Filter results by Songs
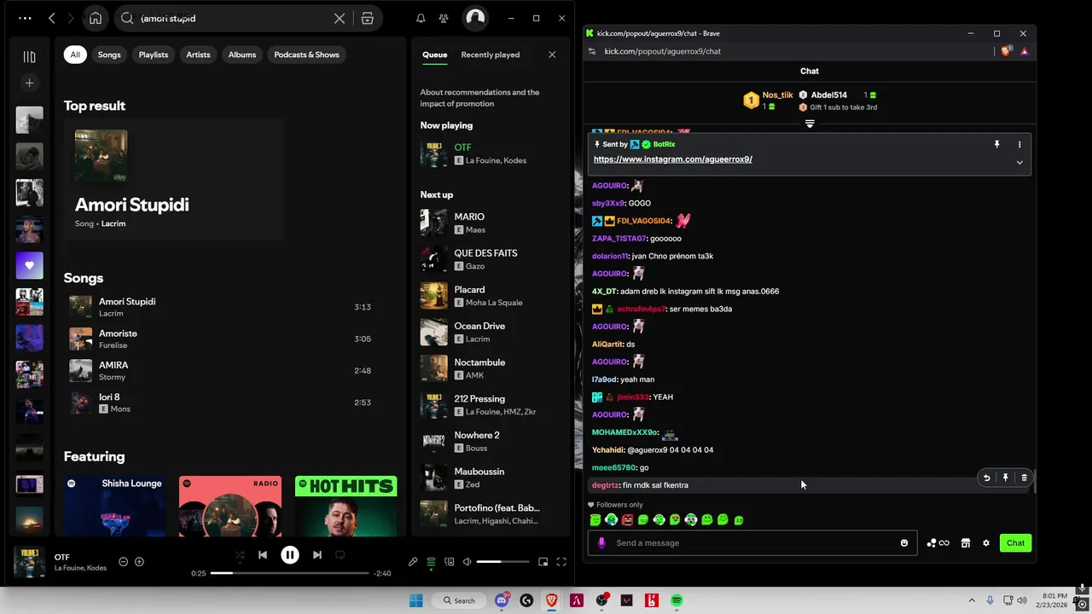 (x=109, y=55)
